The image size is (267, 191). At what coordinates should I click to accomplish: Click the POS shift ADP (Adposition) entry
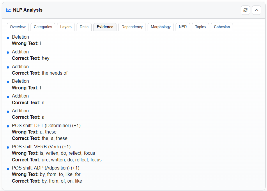click(45, 168)
